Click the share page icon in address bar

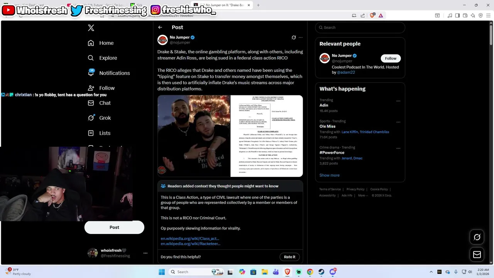363,15
